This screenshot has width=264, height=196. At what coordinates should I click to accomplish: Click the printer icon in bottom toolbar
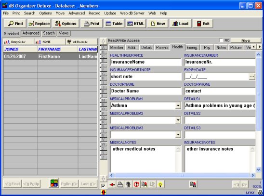tap(120, 184)
